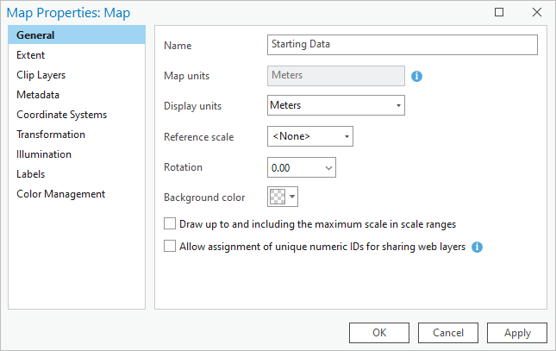Check Allow assignment of unique numeric IDs
Viewport: 556px width, 351px height.
coord(170,246)
